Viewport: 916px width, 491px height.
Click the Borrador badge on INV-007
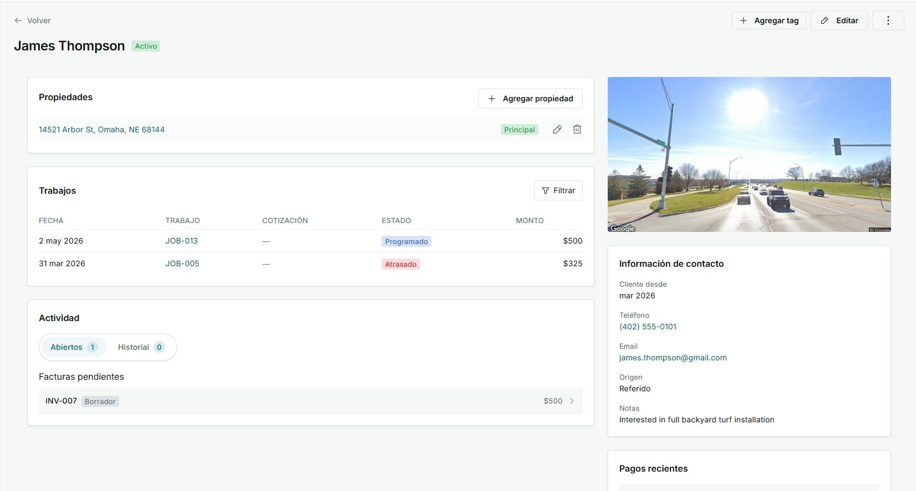tap(100, 401)
